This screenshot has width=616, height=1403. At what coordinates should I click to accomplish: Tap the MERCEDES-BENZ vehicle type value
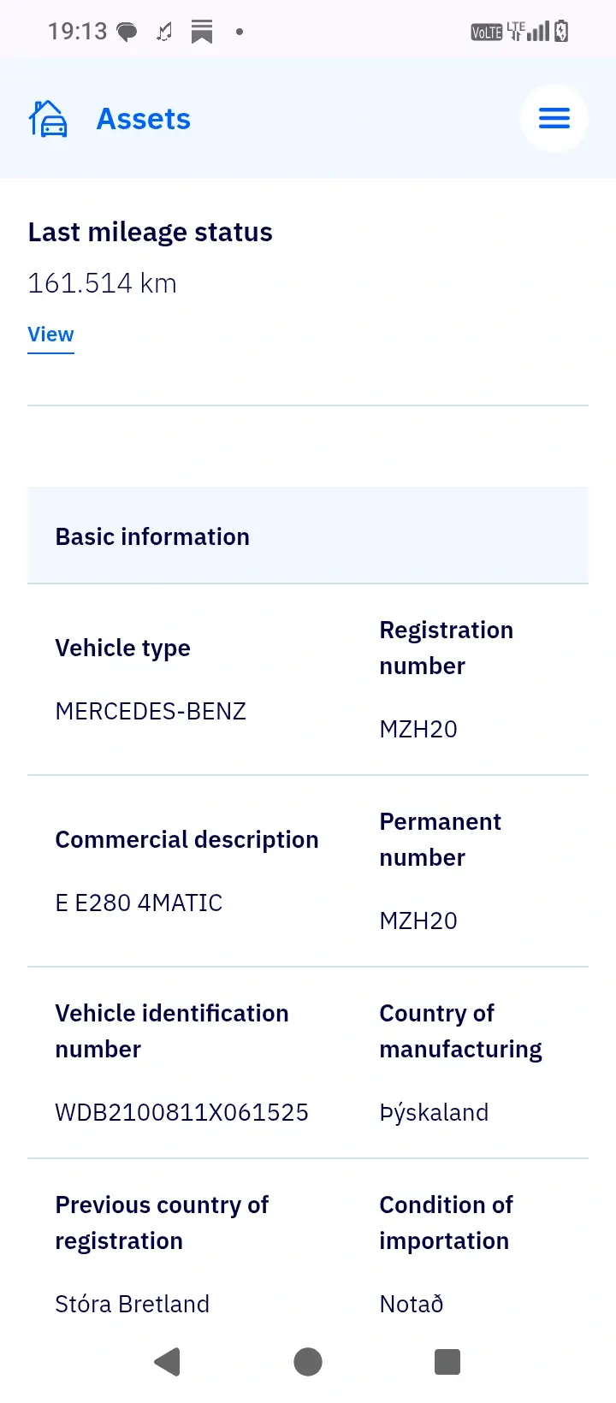151,711
